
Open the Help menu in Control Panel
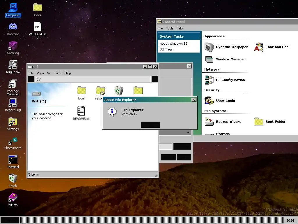[x=179, y=28]
